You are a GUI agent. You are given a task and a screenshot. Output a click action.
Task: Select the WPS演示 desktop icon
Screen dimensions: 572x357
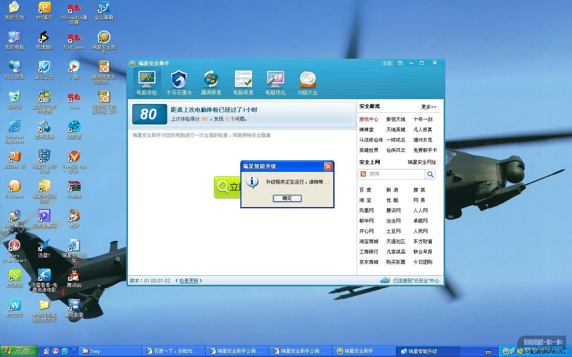click(x=44, y=11)
